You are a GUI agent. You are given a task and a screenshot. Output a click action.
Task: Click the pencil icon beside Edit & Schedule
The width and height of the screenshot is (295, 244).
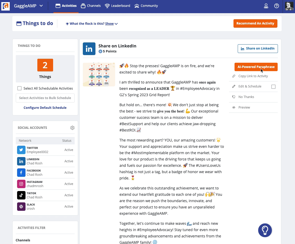[x=234, y=86]
